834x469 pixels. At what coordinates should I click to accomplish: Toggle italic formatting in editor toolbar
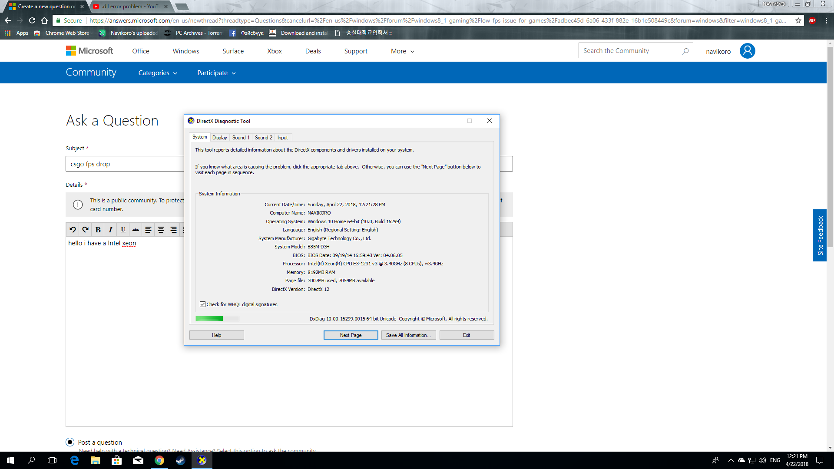(110, 230)
